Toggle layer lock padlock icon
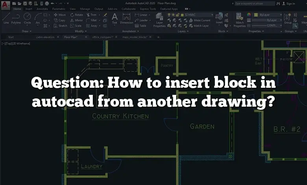 [x=178, y=15]
